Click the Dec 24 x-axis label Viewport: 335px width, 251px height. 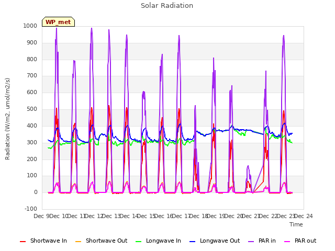[303, 216]
